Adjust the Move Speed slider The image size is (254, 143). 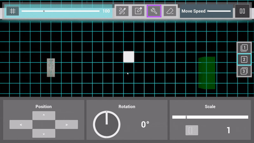(219, 11)
